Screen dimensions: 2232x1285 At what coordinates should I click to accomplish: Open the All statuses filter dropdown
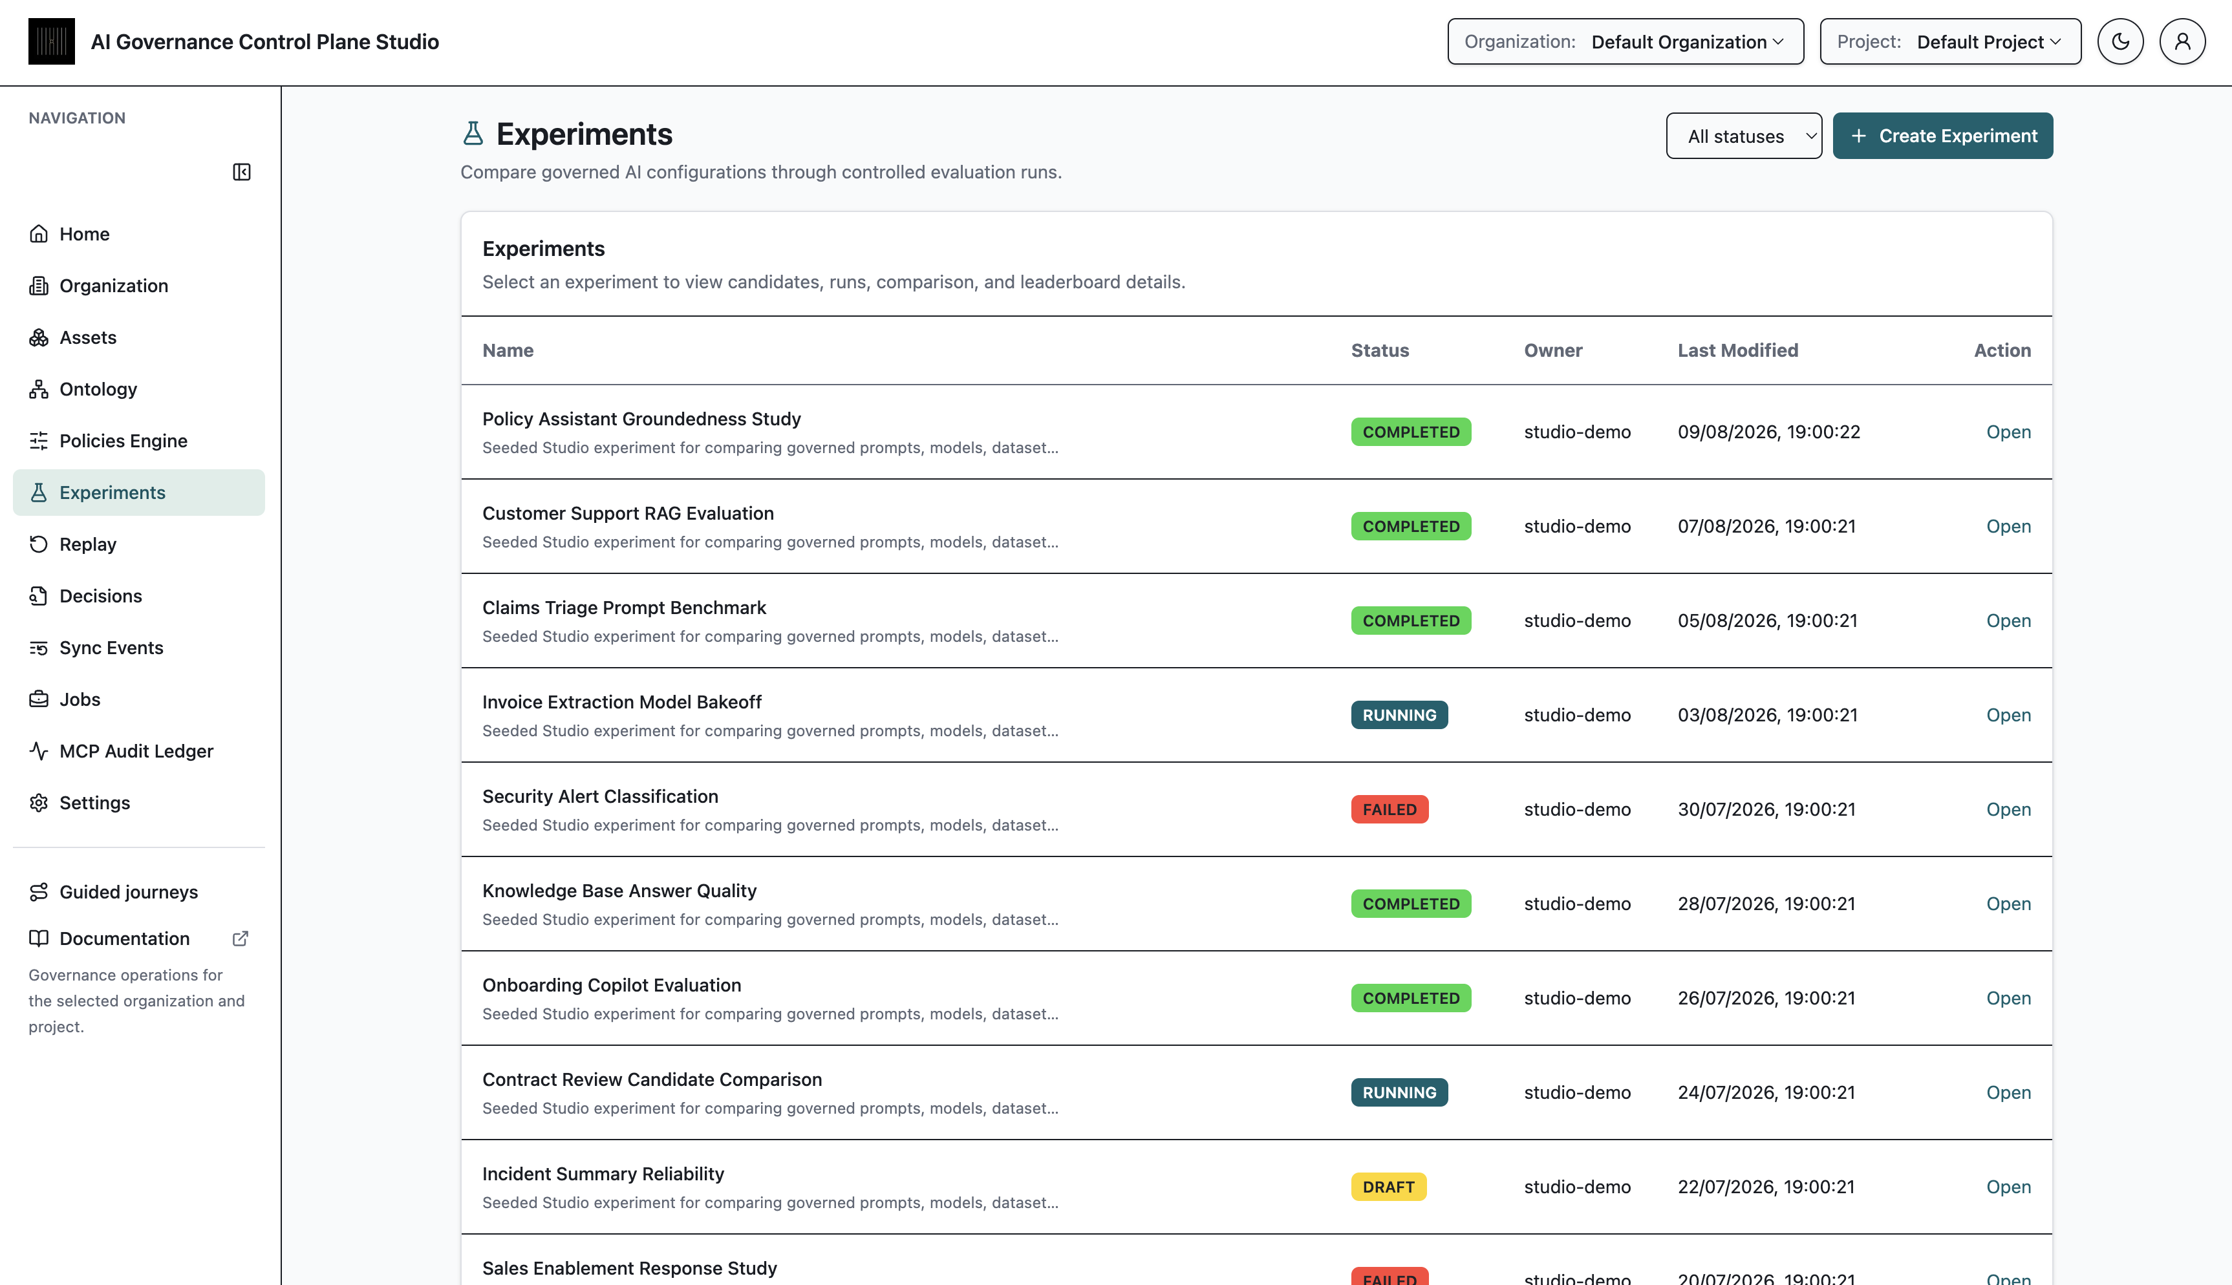click(x=1743, y=136)
